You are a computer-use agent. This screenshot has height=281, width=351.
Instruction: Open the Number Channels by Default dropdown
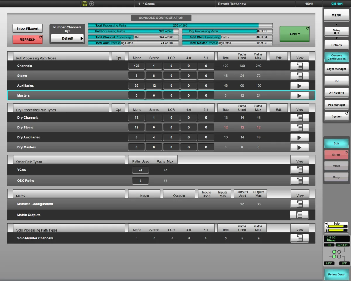click(x=68, y=38)
